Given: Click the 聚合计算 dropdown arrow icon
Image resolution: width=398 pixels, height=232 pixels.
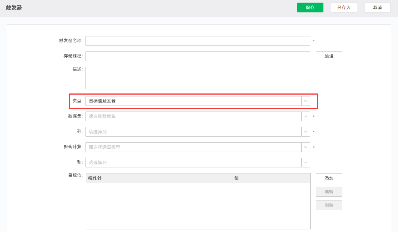Looking at the screenshot, I should tap(306, 147).
